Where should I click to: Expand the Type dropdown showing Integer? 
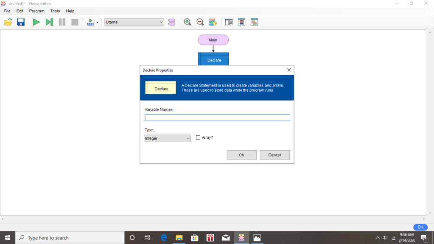pos(167,138)
